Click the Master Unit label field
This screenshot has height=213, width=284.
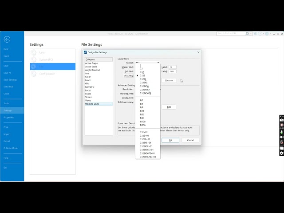click(173, 67)
